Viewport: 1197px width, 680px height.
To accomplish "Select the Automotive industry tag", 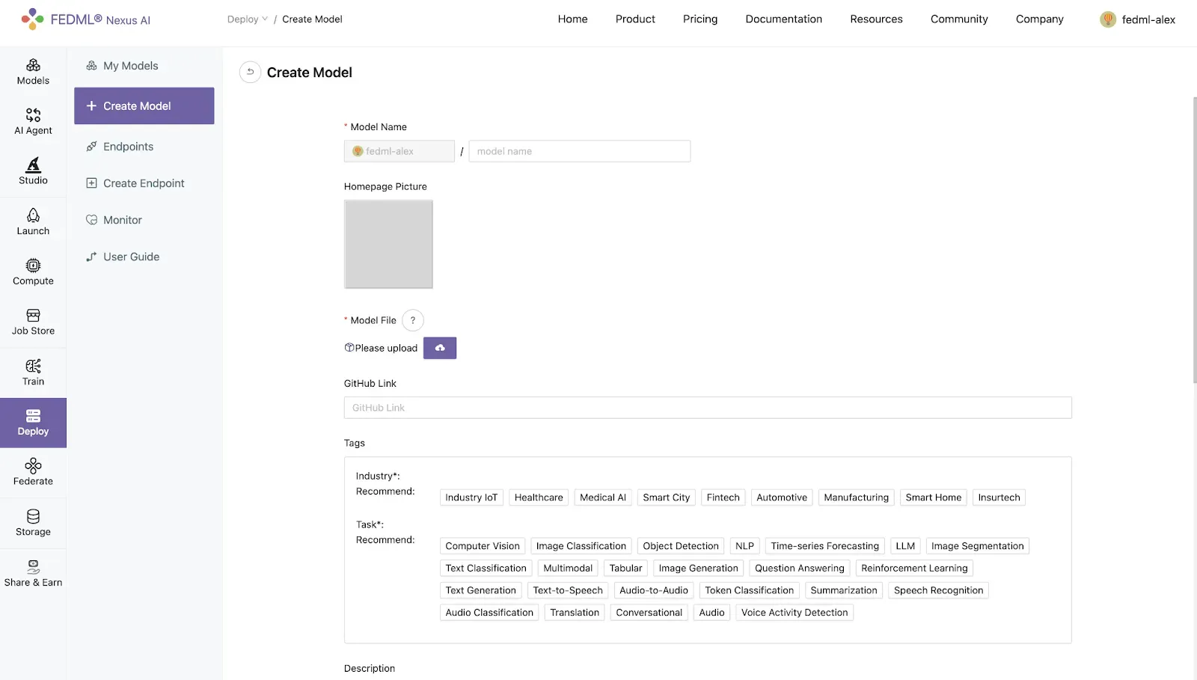I will point(782,497).
